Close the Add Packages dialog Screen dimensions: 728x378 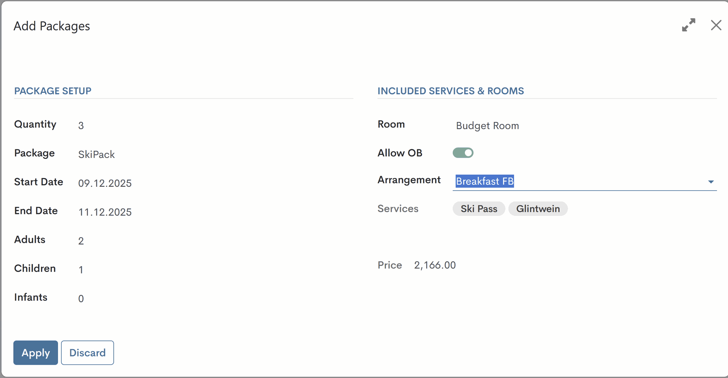click(x=716, y=25)
